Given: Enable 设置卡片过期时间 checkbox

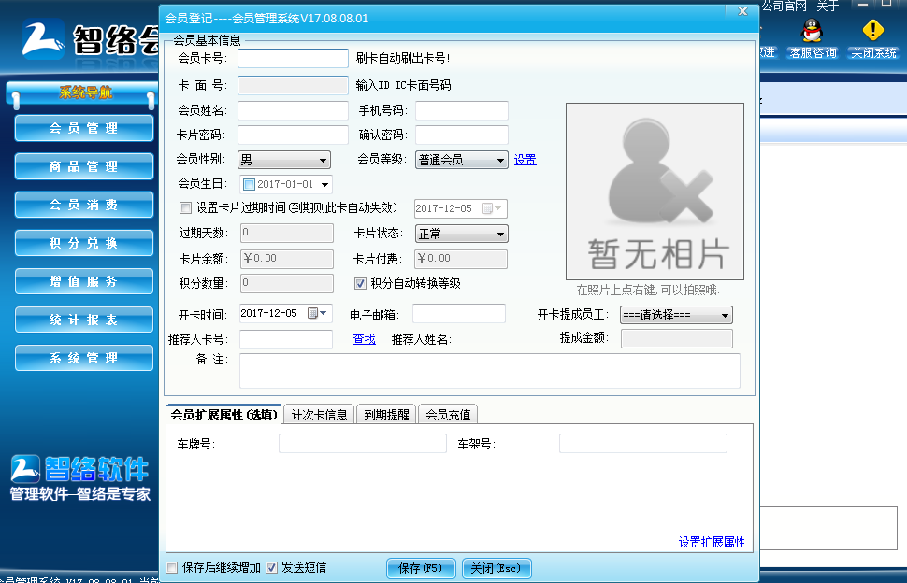Looking at the screenshot, I should click(185, 207).
